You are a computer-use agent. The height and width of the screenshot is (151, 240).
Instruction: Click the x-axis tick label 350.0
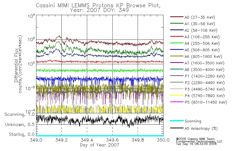[163, 140]
